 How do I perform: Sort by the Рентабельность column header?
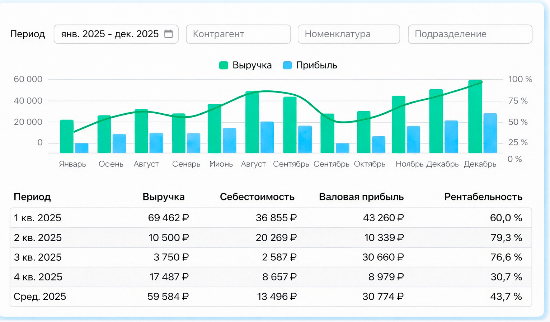coord(483,197)
